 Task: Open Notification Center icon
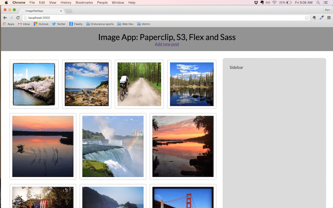[x=326, y=3]
